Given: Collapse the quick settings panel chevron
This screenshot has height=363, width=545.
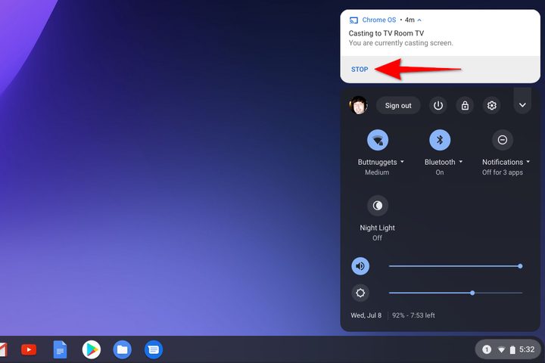Looking at the screenshot, I should click(522, 105).
